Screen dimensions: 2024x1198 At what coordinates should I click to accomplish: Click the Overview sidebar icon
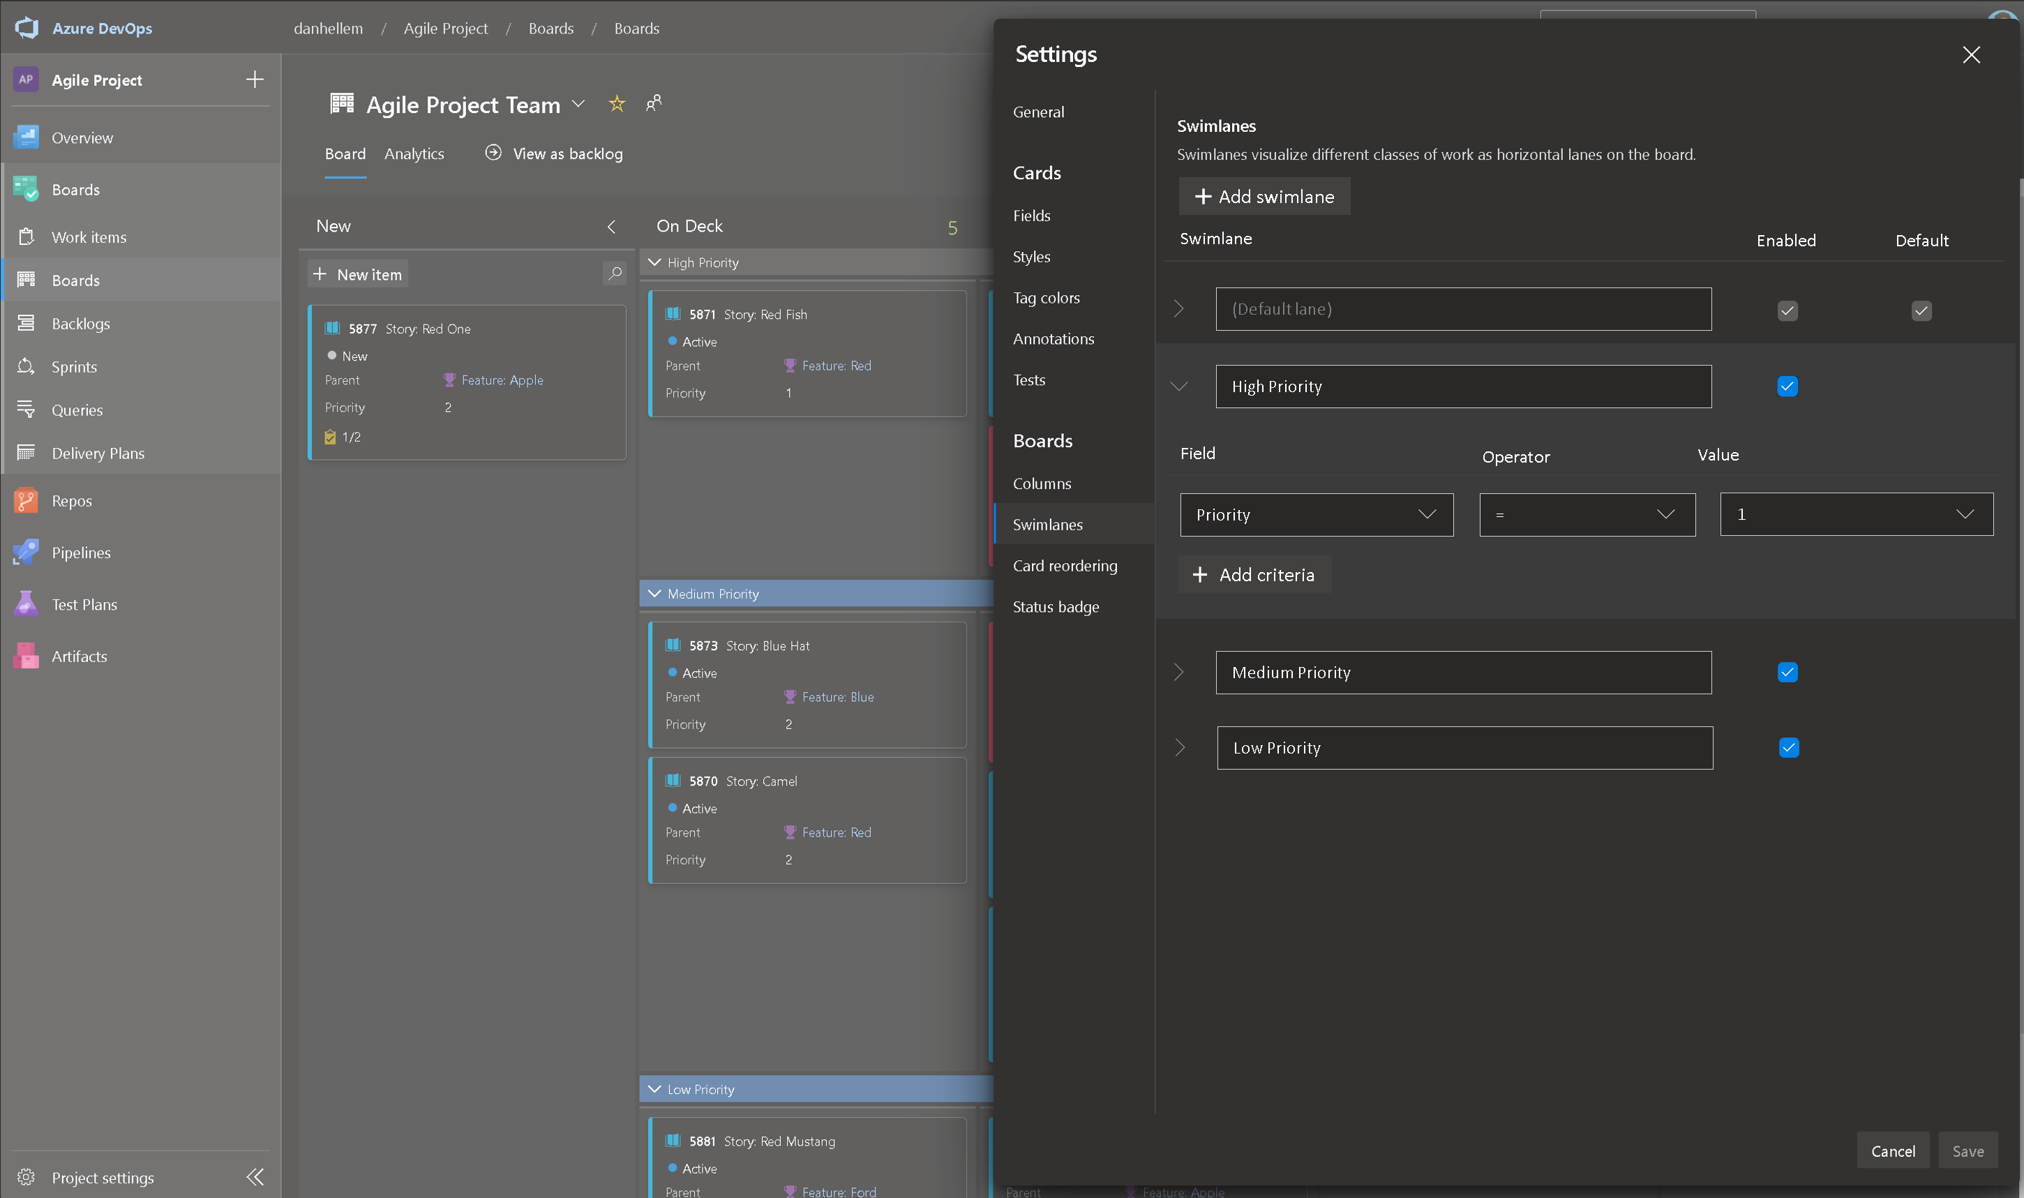tap(26, 137)
